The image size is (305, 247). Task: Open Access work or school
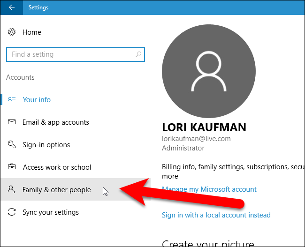[x=57, y=167]
